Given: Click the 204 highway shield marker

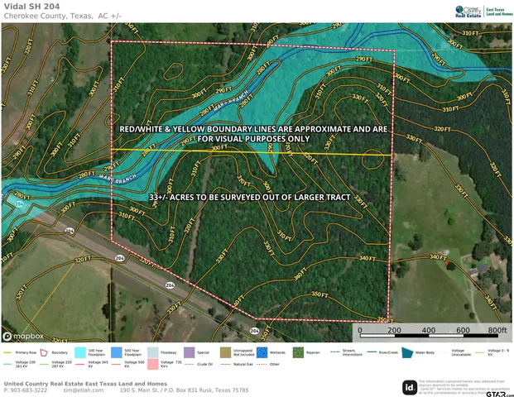Looking at the screenshot, I should 170,284.
